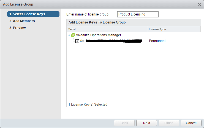
Task: Close the Add License Group dialog
Action: tap(199, 4)
